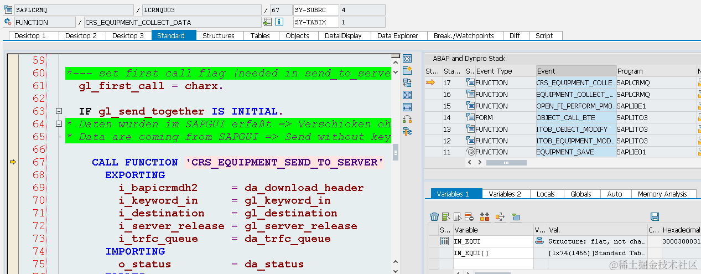Viewport: 701px width, 274px height.
Task: Switch to the Locals tab
Action: click(x=546, y=194)
